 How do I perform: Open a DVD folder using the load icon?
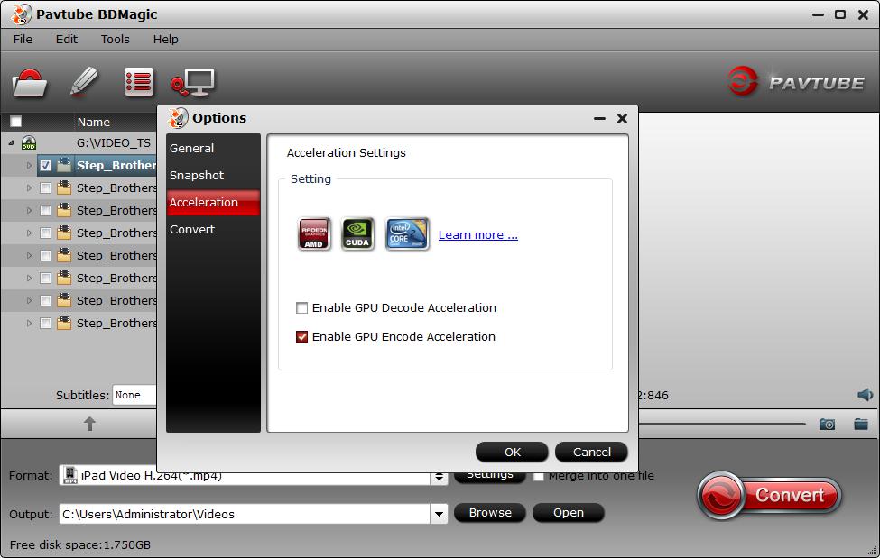click(x=30, y=80)
